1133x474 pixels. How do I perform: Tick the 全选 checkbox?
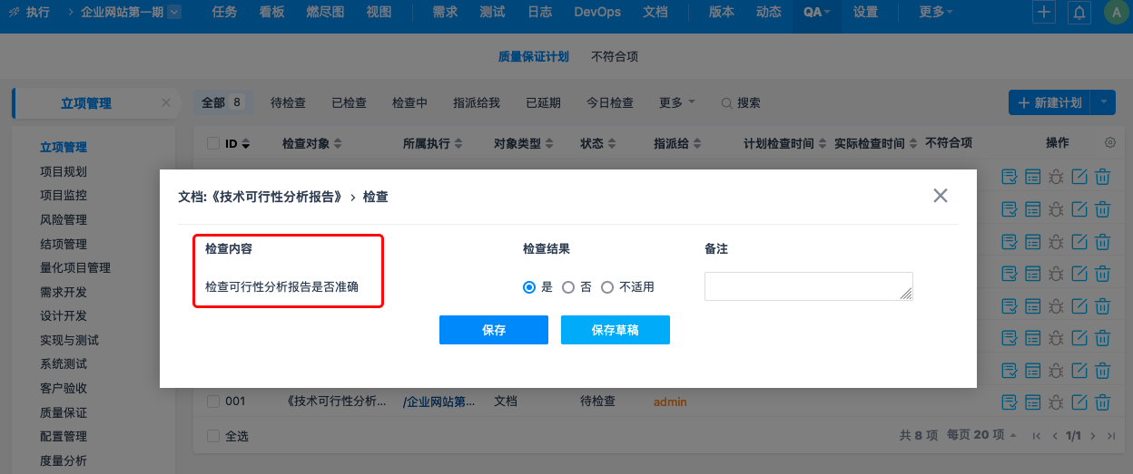(x=213, y=436)
